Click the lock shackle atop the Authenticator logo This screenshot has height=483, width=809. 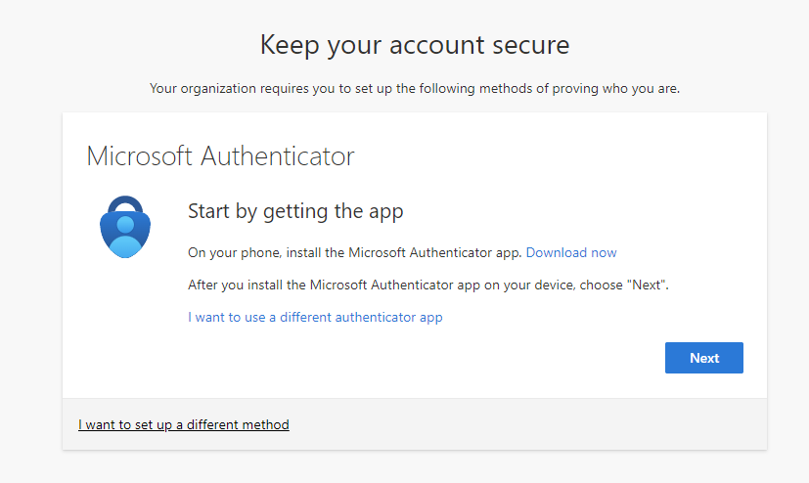tap(125, 204)
